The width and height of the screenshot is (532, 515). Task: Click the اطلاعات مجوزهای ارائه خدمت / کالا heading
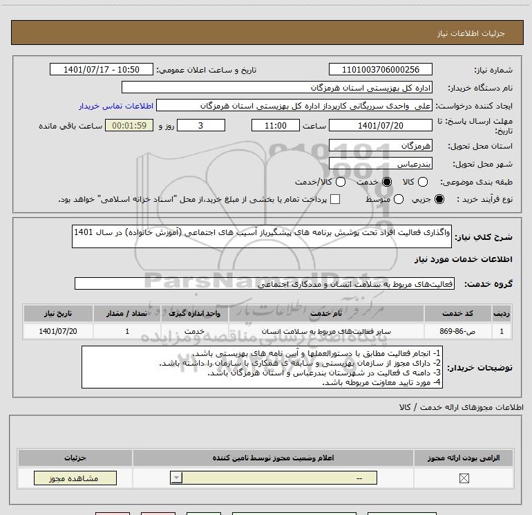pyautogui.click(x=461, y=407)
